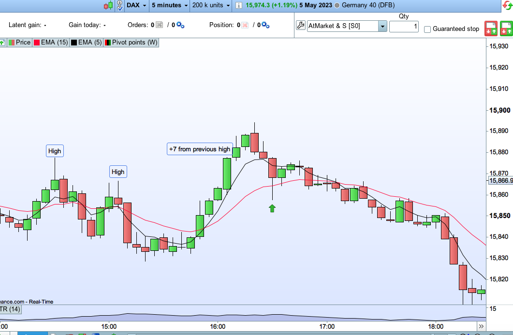Screen dimensions: 513x335
Task: Select the Pivot points (W) legend tab
Action: pyautogui.click(x=131, y=43)
